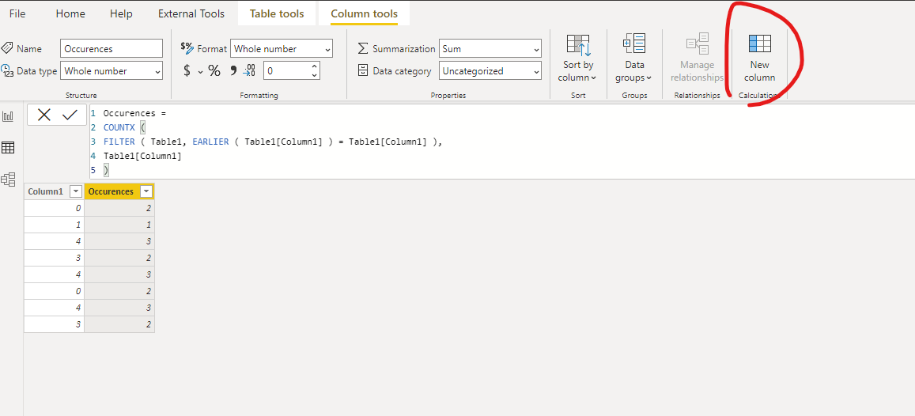Image resolution: width=915 pixels, height=416 pixels.
Task: Switch to Model view icon
Action: (8, 179)
